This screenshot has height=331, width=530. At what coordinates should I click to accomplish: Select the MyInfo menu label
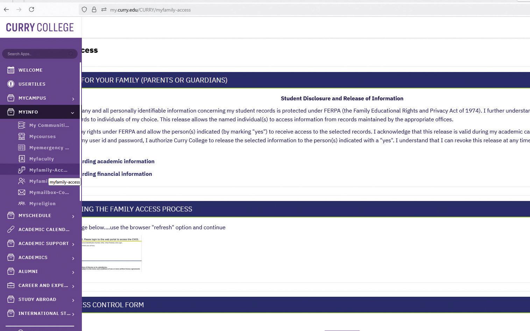click(x=28, y=112)
